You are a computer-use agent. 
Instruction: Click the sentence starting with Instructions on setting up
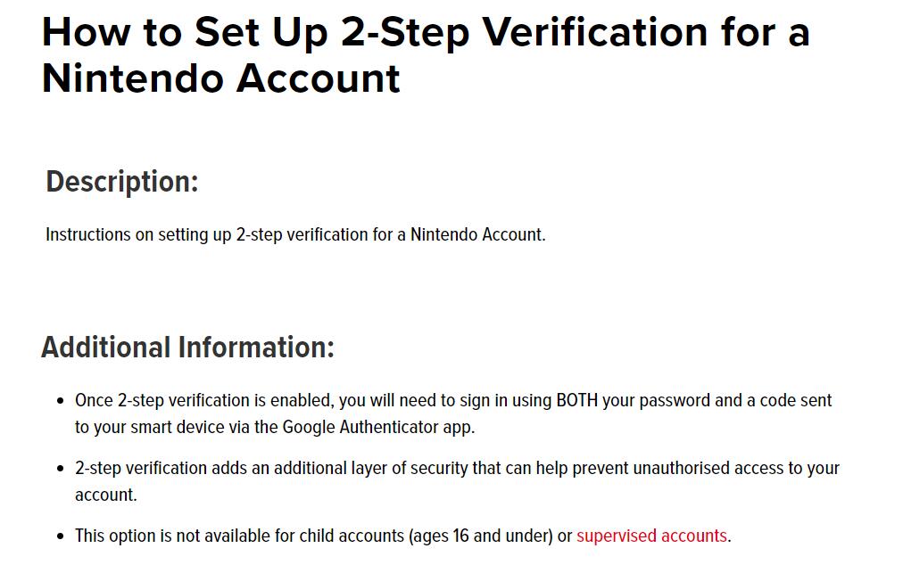coord(294,235)
